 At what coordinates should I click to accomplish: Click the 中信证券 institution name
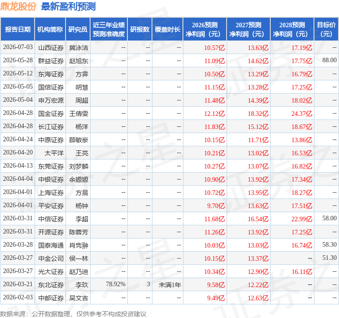51,219
